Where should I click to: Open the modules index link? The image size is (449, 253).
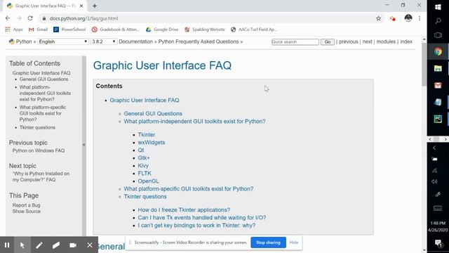click(x=386, y=41)
